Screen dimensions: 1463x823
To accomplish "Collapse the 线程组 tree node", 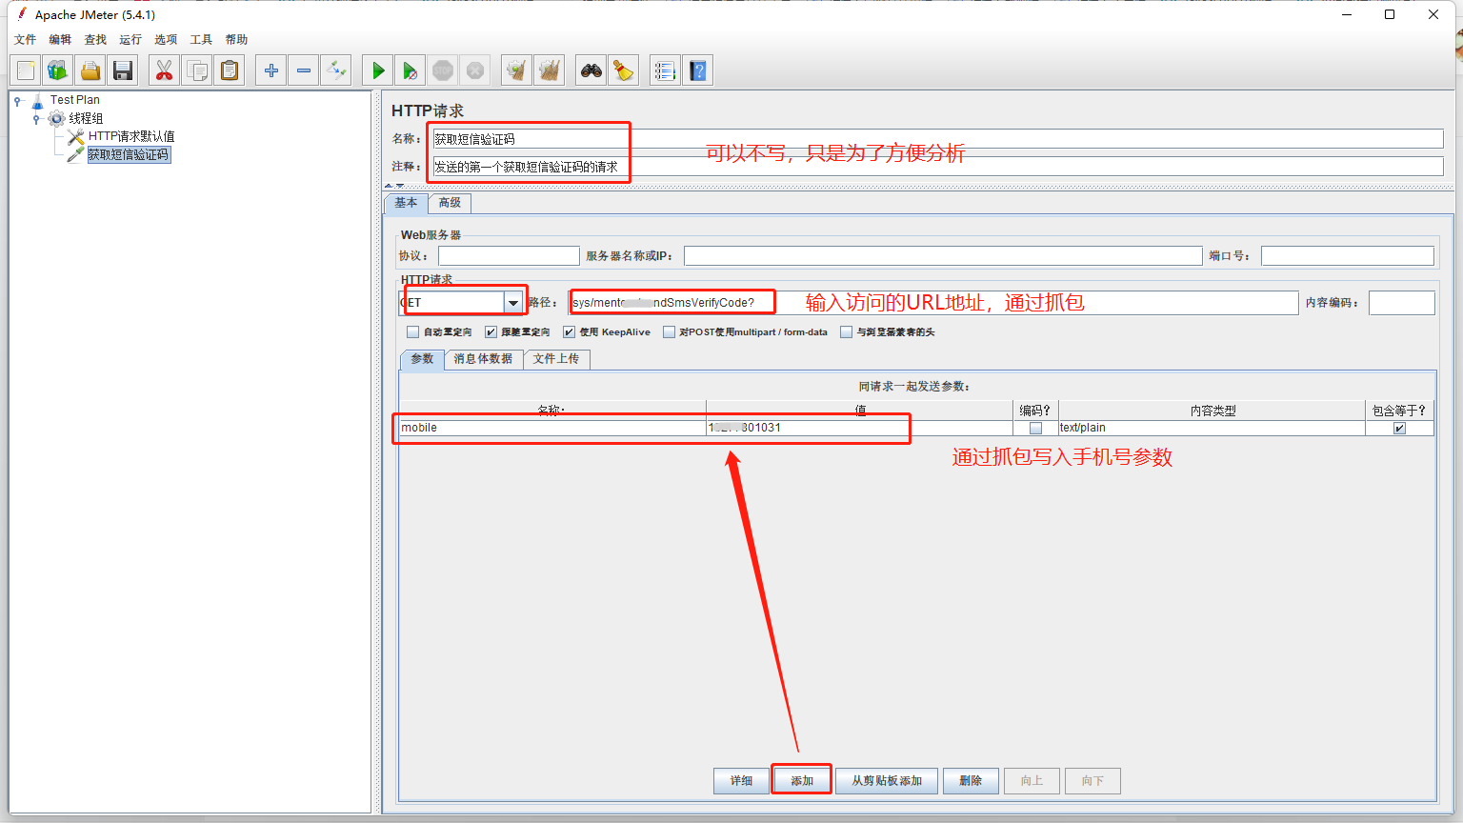I will pos(36,119).
